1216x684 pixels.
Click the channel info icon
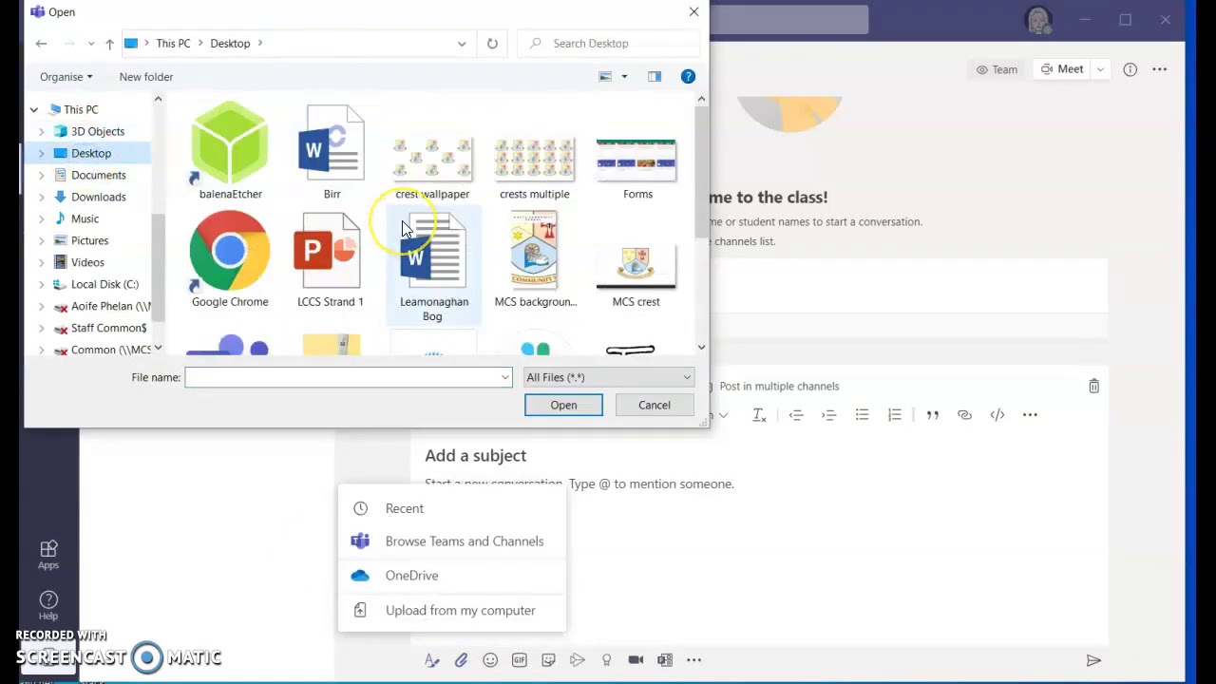click(1130, 69)
